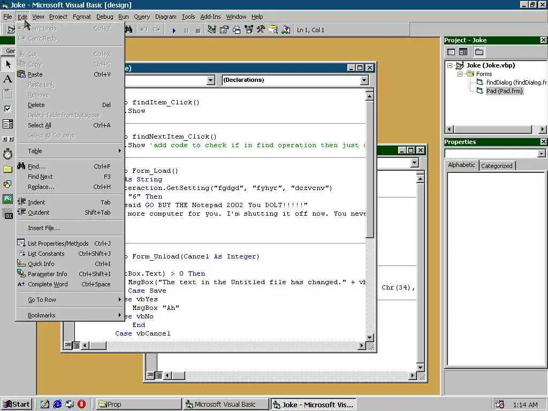Select the Image control in toolbox

click(x=7, y=199)
